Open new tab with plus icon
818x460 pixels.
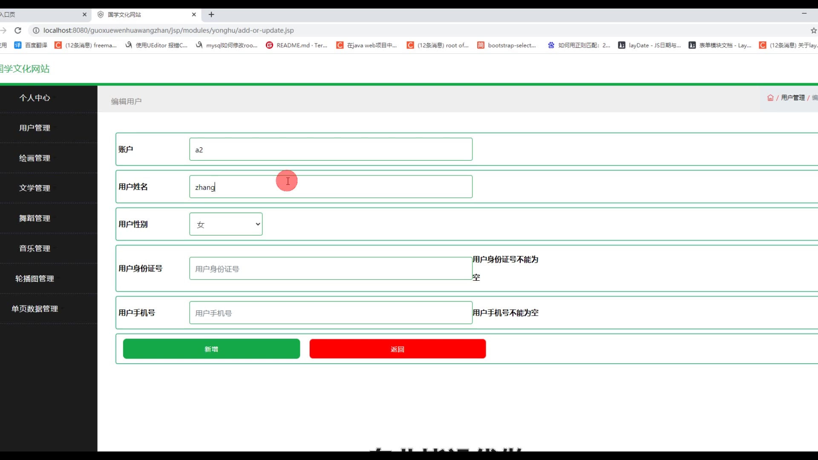(211, 14)
